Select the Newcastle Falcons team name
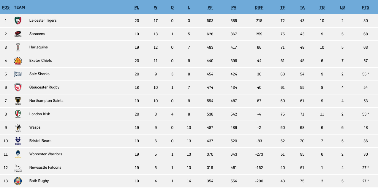Viewport: 378px width, 188px height. coord(45,168)
